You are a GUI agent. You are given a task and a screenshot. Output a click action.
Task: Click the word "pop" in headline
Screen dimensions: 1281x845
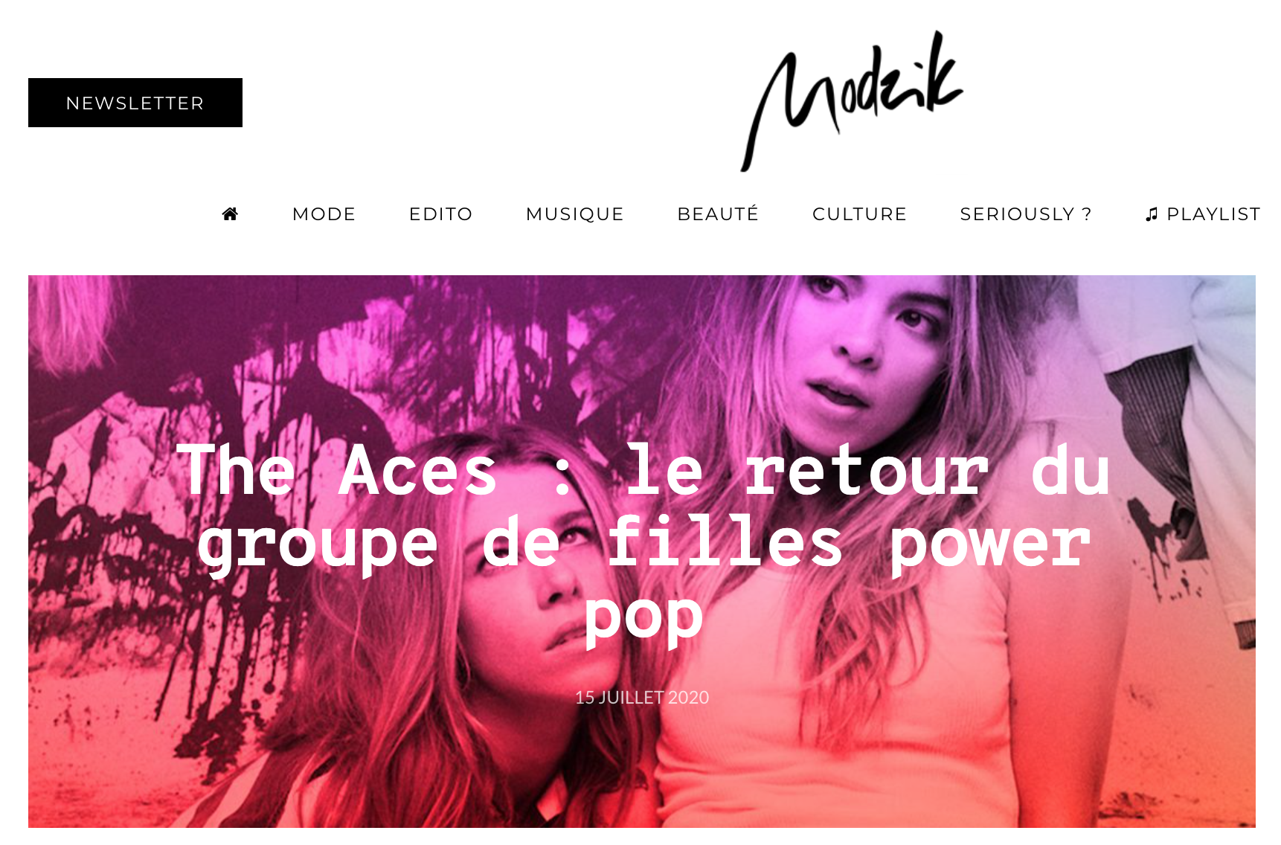point(643,616)
